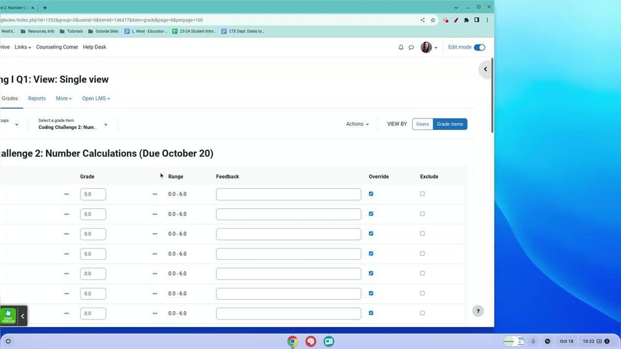Click the fifth row's grade input field
The height and width of the screenshot is (349, 621).
pyautogui.click(x=93, y=273)
